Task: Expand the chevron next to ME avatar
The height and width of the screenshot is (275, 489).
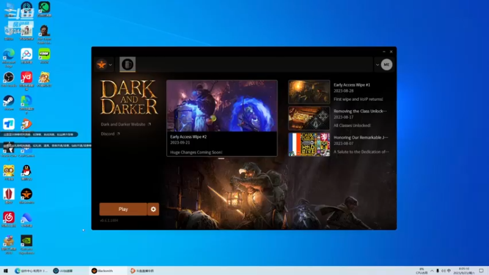Action: click(377, 65)
